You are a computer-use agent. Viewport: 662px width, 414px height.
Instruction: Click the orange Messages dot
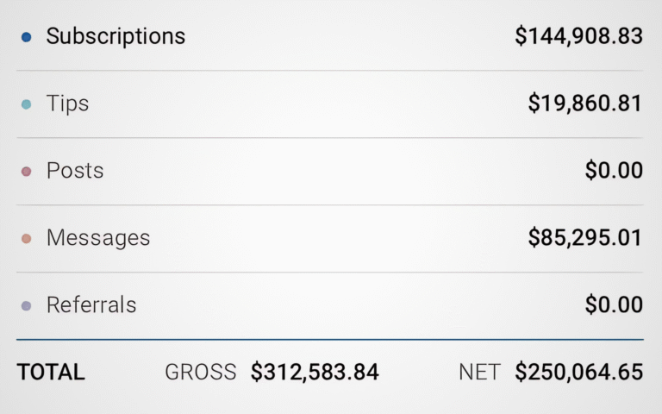pos(26,239)
